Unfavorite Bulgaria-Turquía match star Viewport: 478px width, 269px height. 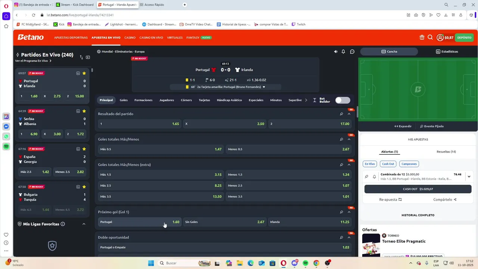[x=84, y=187]
